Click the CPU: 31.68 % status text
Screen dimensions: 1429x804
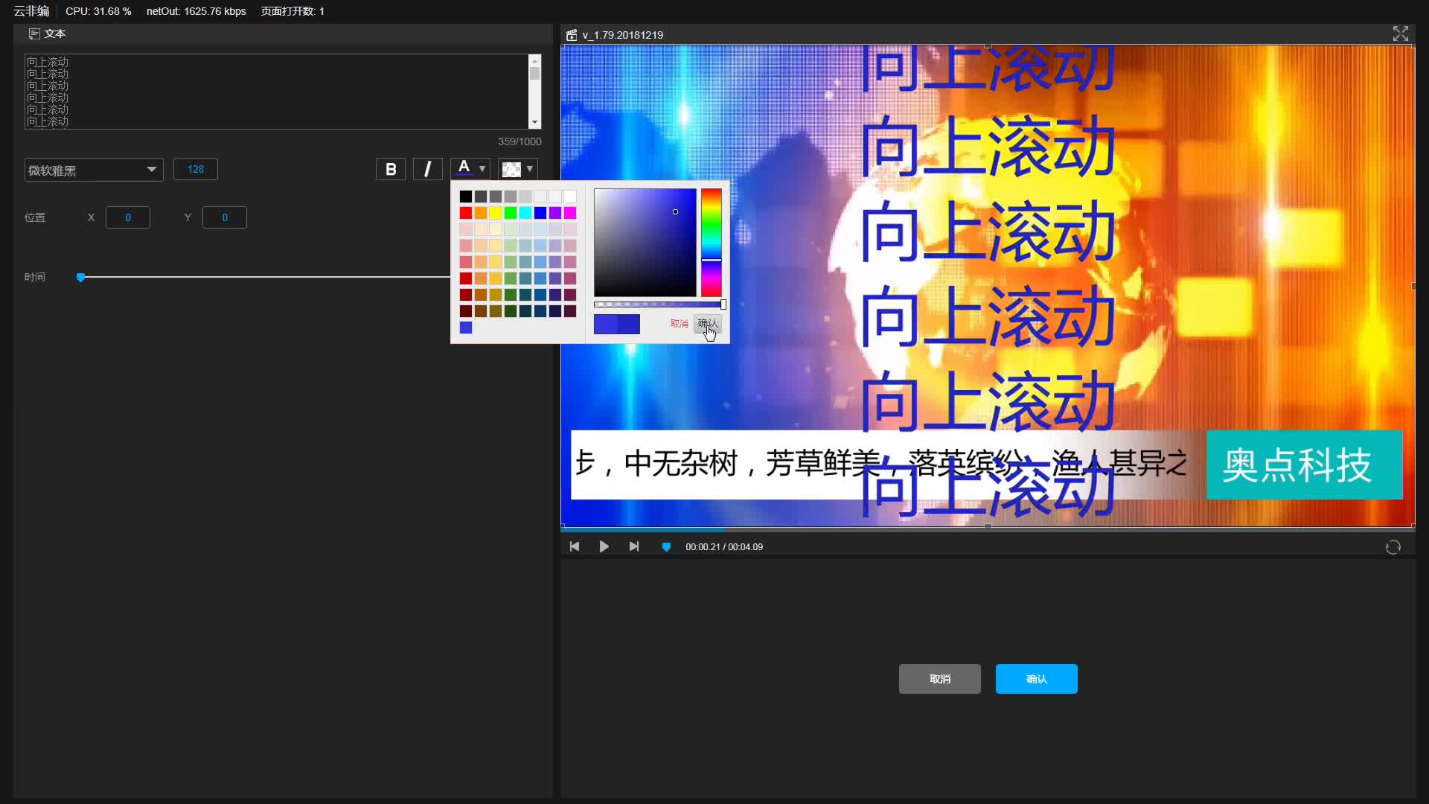tap(98, 11)
